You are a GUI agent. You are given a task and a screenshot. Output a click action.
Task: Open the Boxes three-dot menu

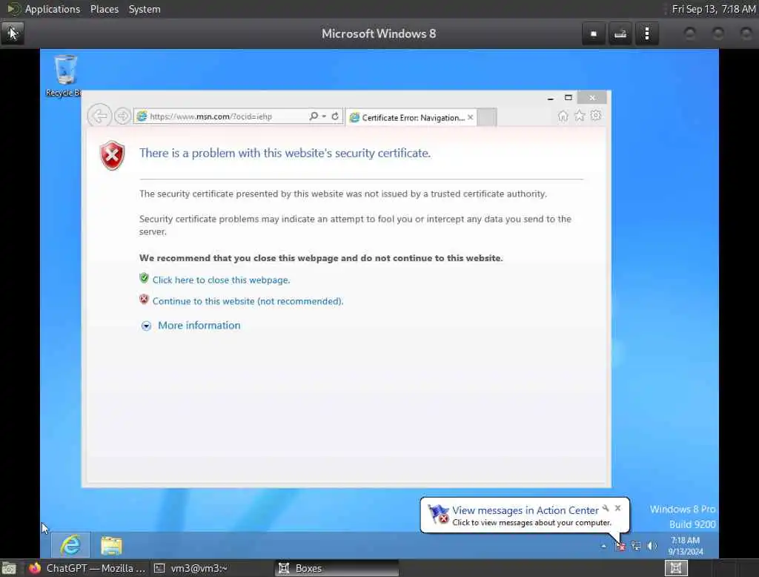pos(646,34)
